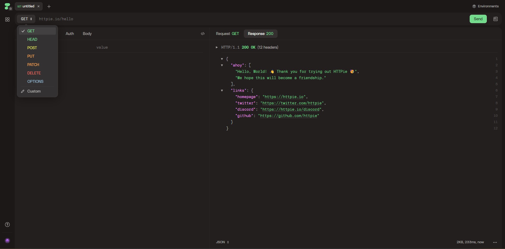This screenshot has width=505, height=249.
Task: Click line number 12 in response gutter
Action: pos(496,128)
